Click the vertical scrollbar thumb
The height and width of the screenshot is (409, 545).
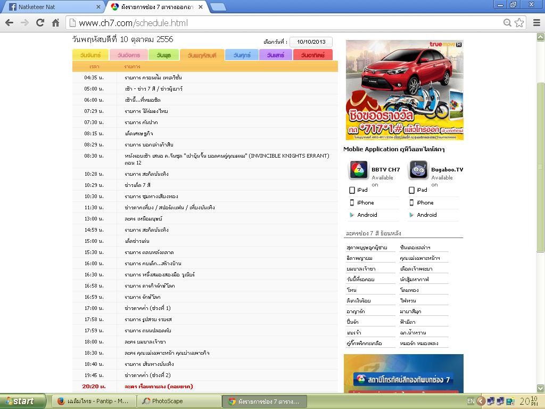[541, 167]
